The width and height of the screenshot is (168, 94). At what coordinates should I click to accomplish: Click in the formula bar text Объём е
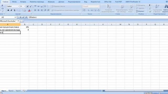[x=33, y=17]
